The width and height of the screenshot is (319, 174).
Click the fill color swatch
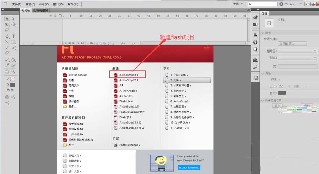(12, 85)
